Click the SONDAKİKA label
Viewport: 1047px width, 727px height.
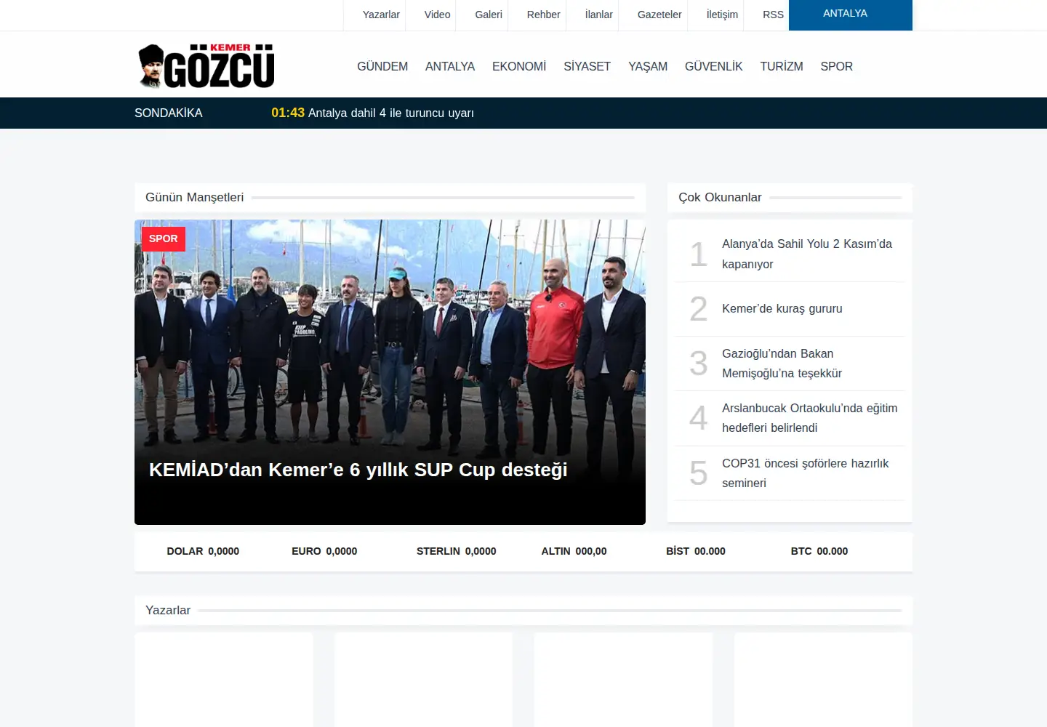(x=169, y=113)
